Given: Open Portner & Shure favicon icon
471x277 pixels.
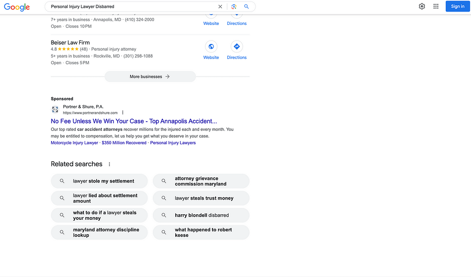Looking at the screenshot, I should [x=55, y=110].
